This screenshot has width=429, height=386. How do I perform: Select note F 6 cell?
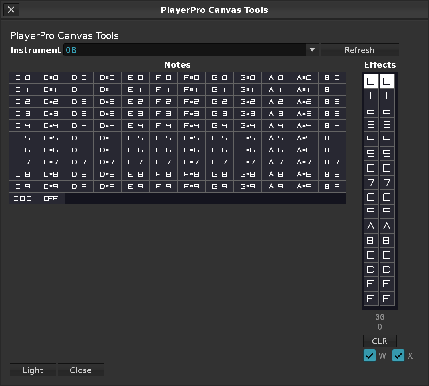163,150
